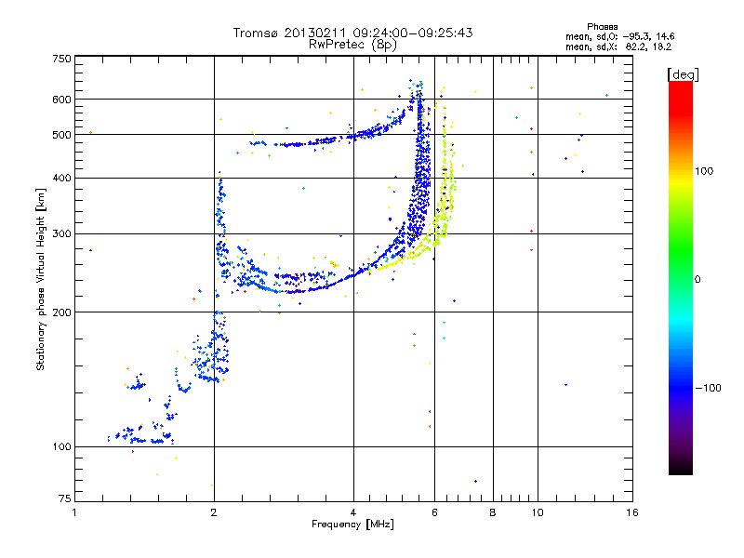
Task: Click the y-axis tick label '500'
Action: coord(61,135)
